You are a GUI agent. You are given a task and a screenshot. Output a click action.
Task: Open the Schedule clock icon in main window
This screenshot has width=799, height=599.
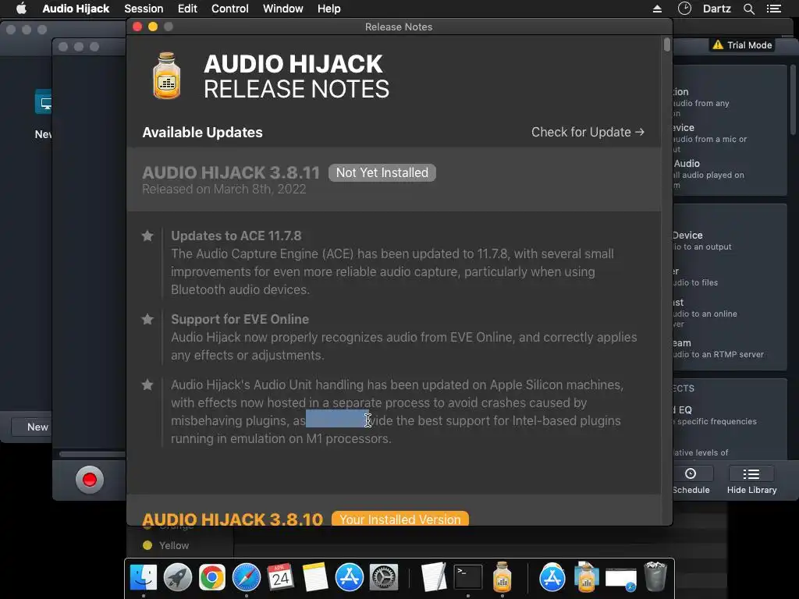(x=691, y=473)
